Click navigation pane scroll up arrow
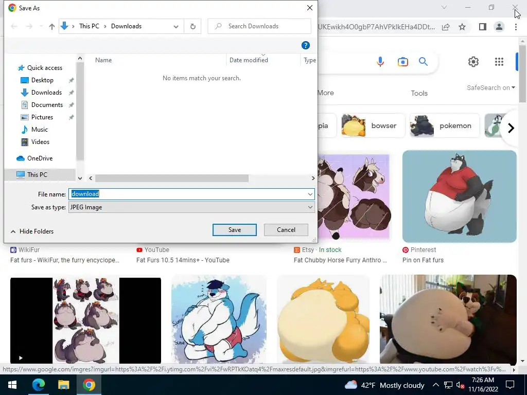Viewport: 527px width, 395px height. pos(80,59)
